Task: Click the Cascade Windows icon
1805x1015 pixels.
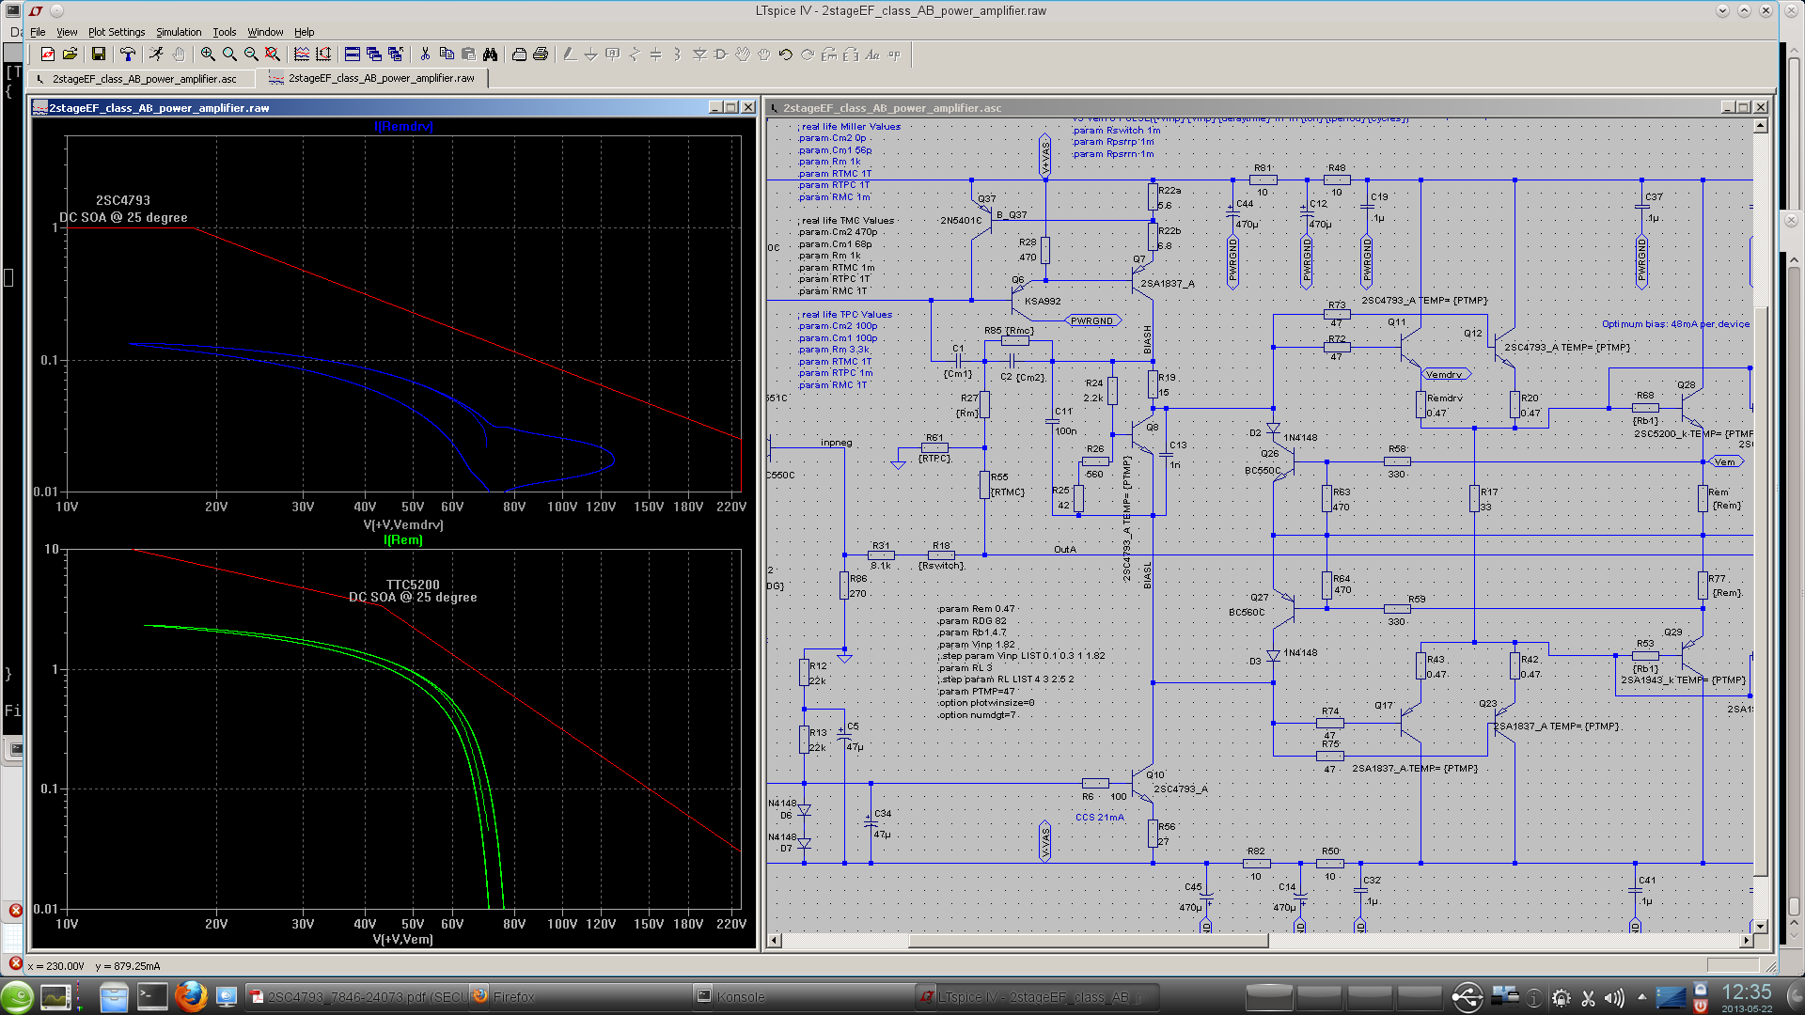Action: click(x=374, y=55)
